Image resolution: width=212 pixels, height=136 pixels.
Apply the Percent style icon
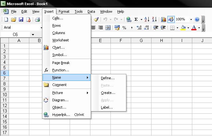tap(124, 28)
